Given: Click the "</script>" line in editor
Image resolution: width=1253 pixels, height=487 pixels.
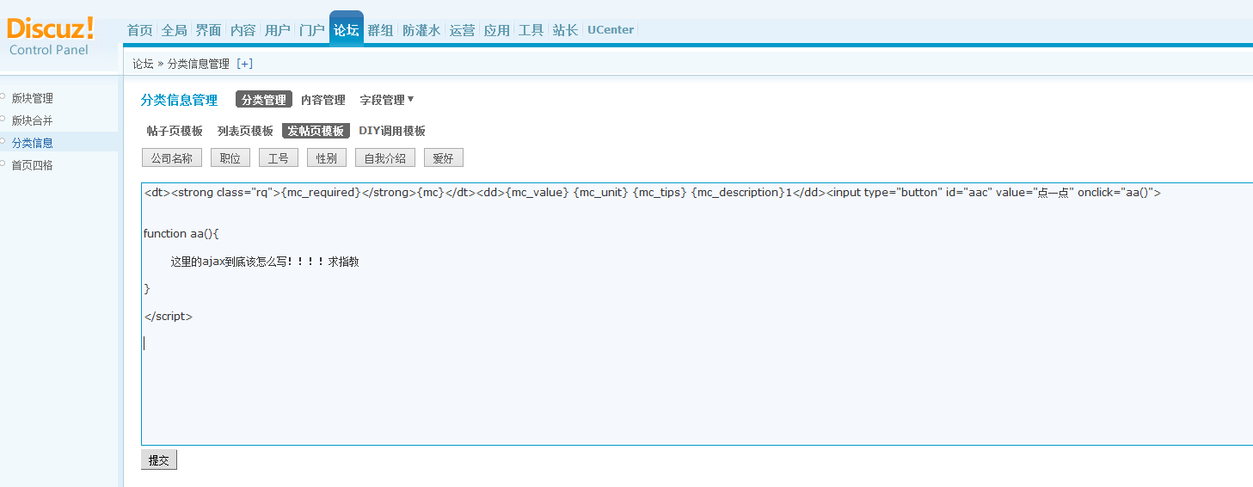Looking at the screenshot, I should tap(169, 317).
